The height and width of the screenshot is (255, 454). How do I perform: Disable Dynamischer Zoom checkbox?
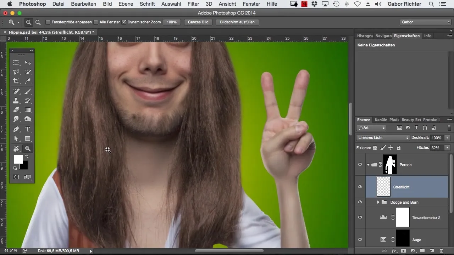point(124,22)
